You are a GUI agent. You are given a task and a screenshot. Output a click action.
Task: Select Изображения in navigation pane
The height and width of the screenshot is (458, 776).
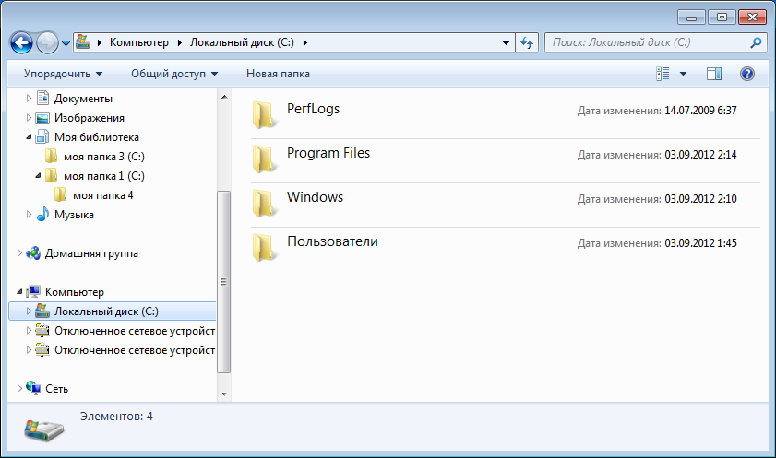coord(90,118)
